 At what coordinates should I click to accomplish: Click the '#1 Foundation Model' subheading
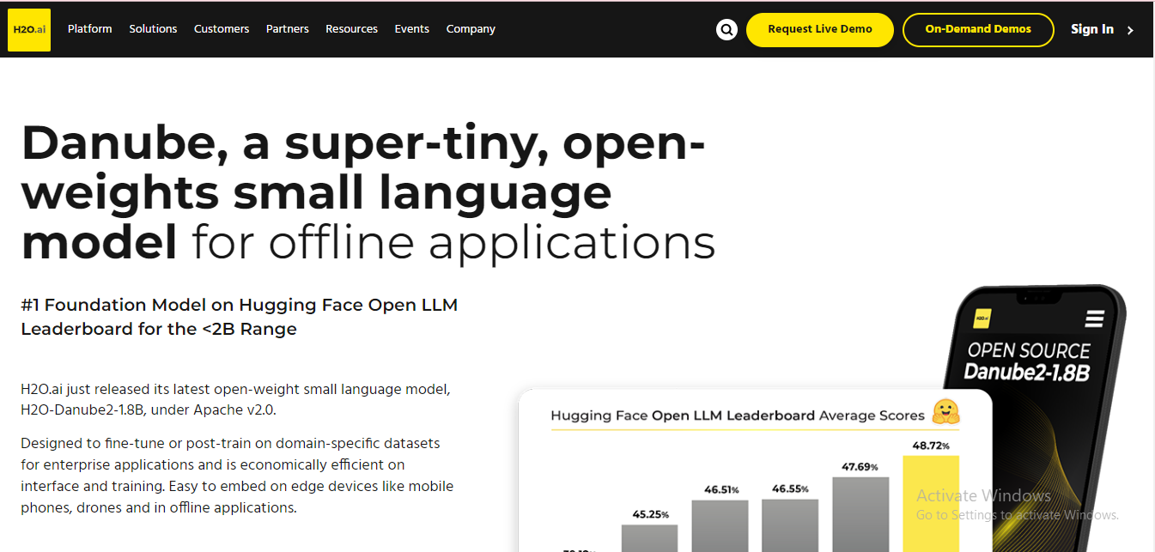tap(240, 317)
